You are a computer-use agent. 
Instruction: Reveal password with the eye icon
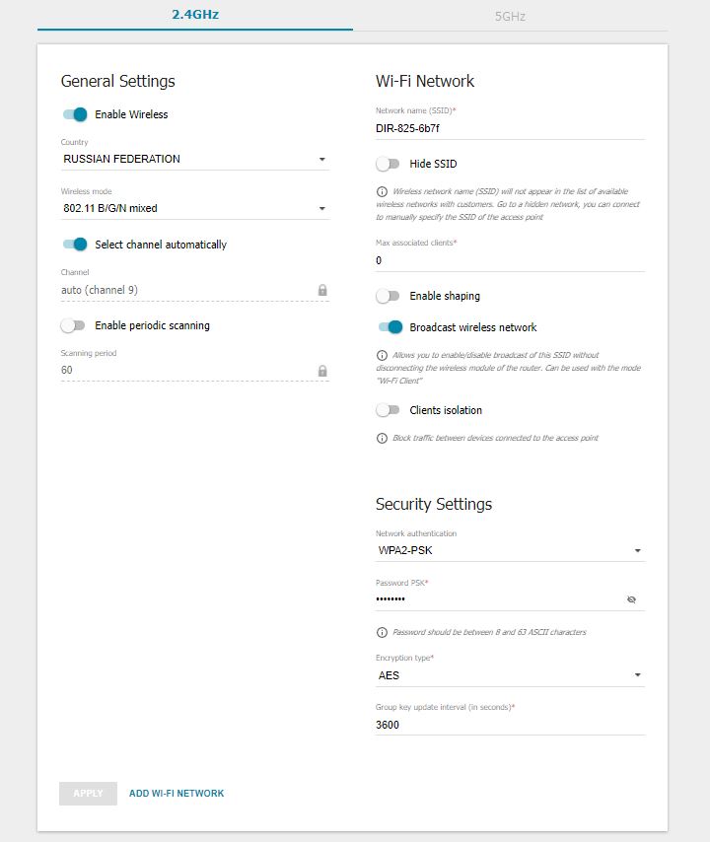[631, 599]
